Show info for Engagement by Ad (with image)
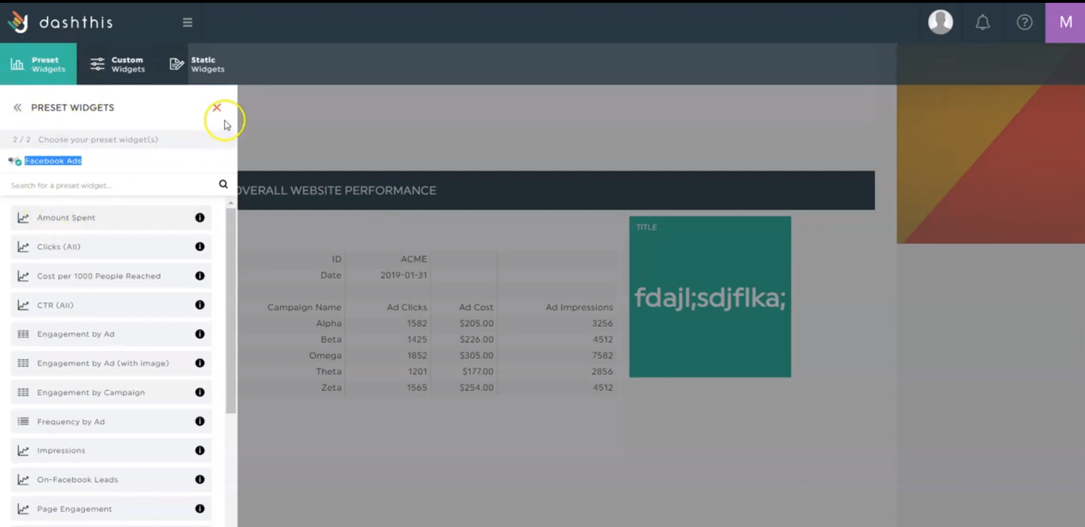Viewport: 1085px width, 527px height. coord(200,363)
